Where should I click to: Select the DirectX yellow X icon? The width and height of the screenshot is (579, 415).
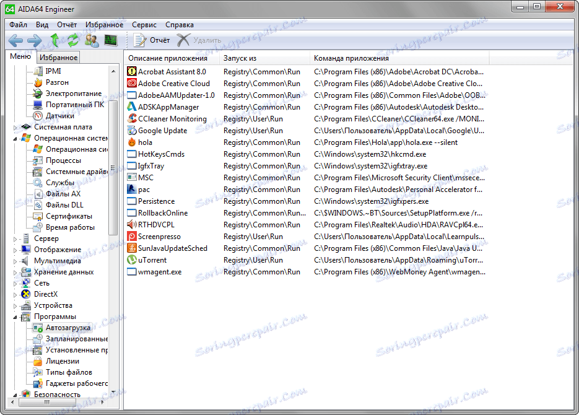[x=26, y=294]
